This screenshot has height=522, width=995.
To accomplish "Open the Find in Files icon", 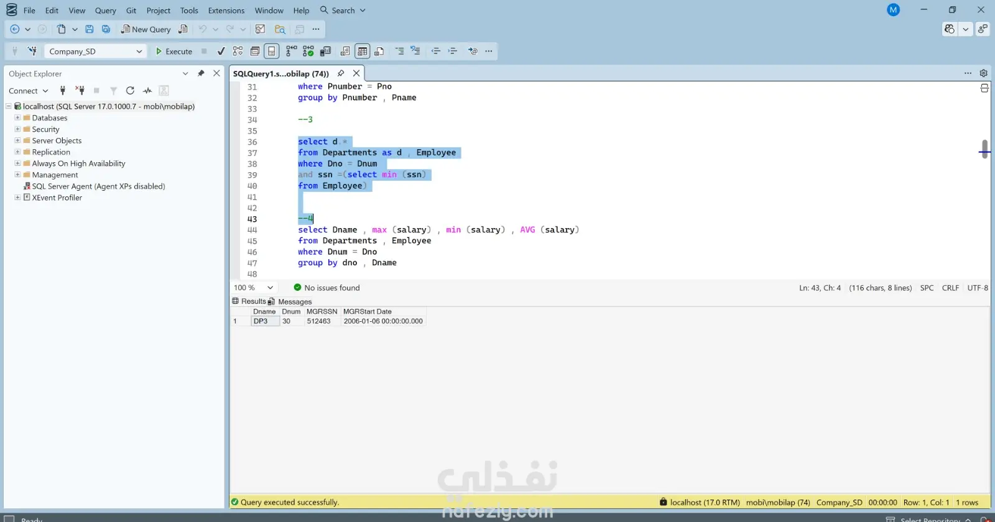I will (280, 29).
